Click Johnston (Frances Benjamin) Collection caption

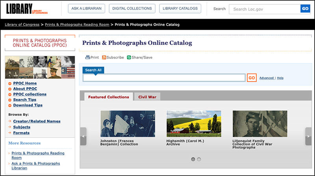click(119, 143)
